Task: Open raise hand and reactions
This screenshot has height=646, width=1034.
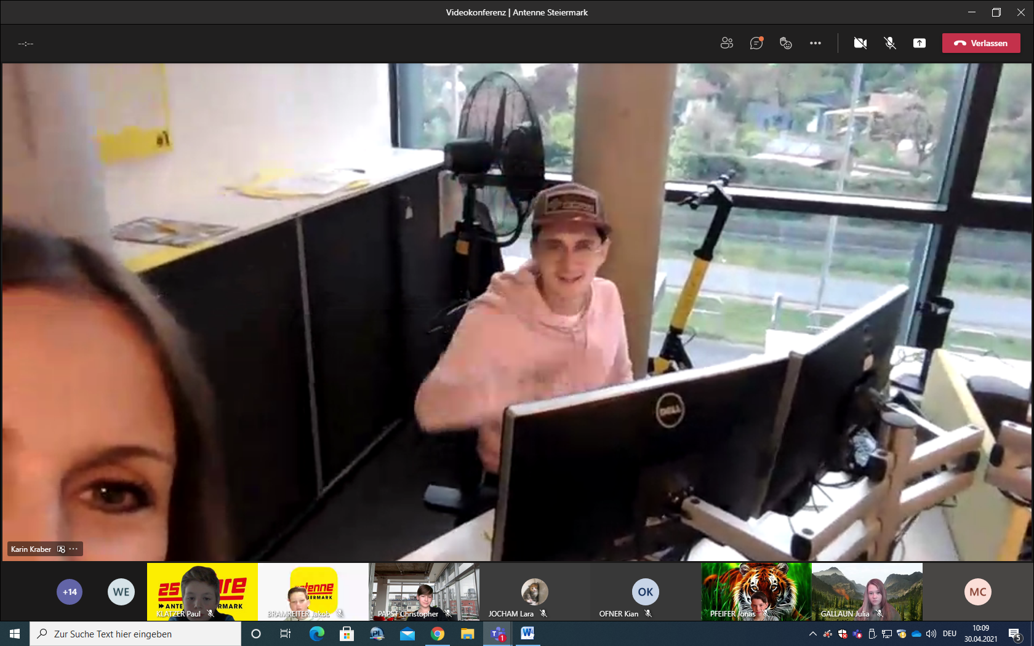Action: pos(785,43)
